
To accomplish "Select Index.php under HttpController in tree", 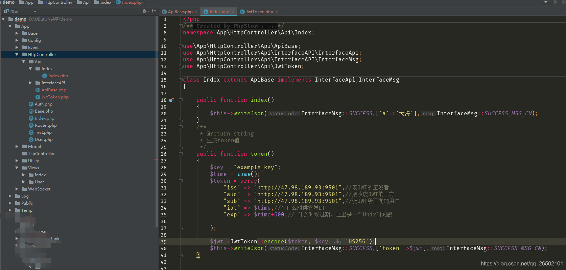I will pos(44,118).
